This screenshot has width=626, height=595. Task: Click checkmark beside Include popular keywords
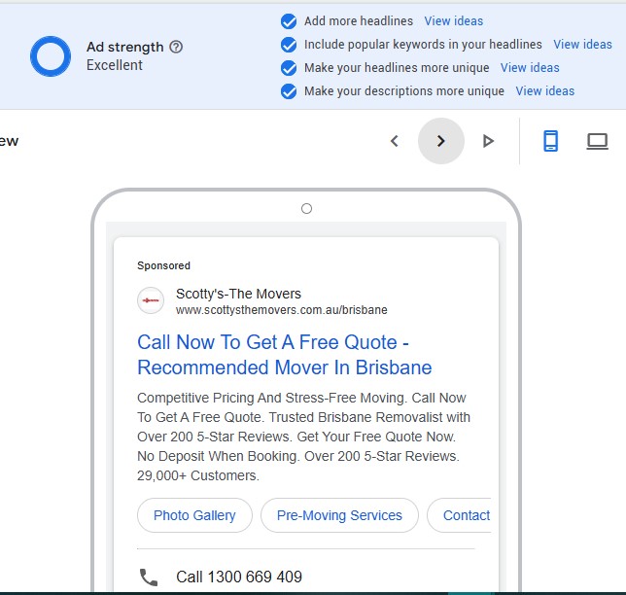pos(289,45)
